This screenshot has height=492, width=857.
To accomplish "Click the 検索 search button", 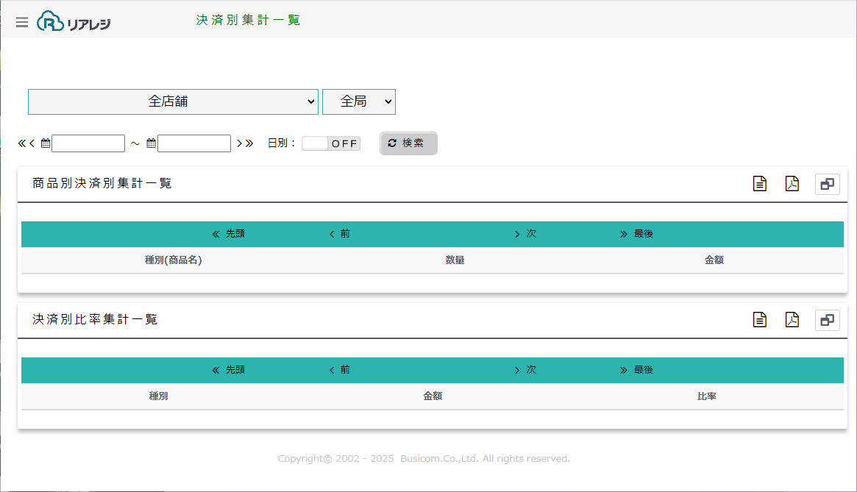I will (408, 143).
